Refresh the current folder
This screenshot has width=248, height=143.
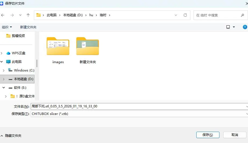[x=185, y=15]
